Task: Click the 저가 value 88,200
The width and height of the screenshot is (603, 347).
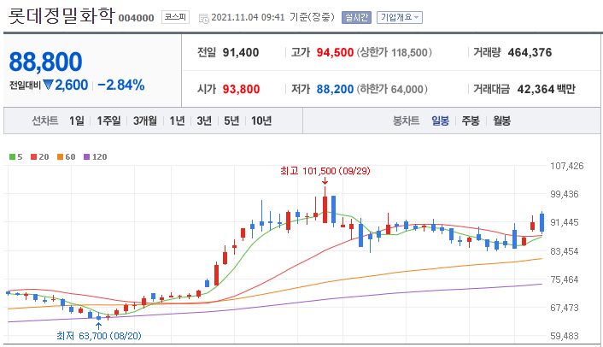Action: [x=335, y=89]
